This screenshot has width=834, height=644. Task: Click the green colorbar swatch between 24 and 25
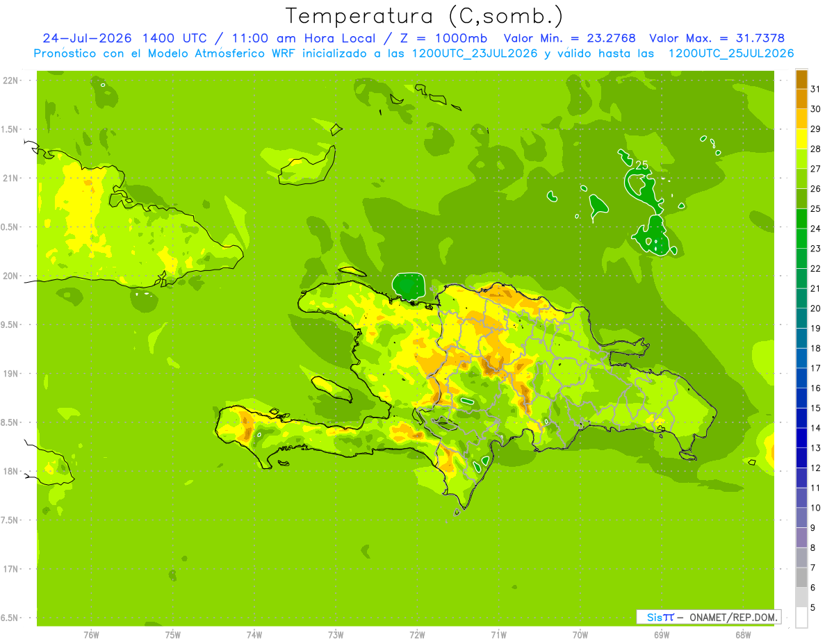801,218
